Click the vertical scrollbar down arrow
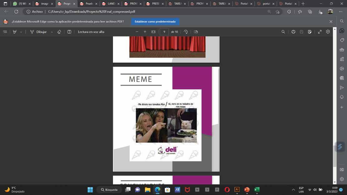 (x=335, y=182)
